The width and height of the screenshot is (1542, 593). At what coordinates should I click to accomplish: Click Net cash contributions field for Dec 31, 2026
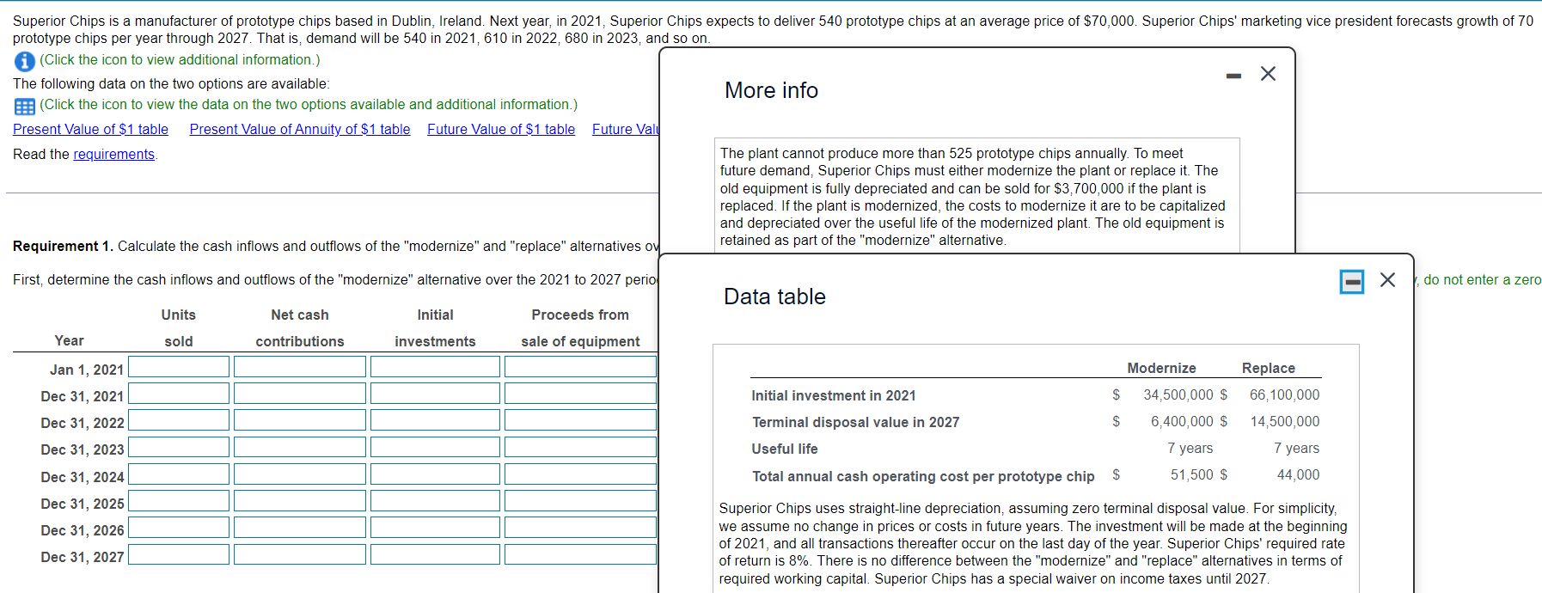tap(300, 528)
